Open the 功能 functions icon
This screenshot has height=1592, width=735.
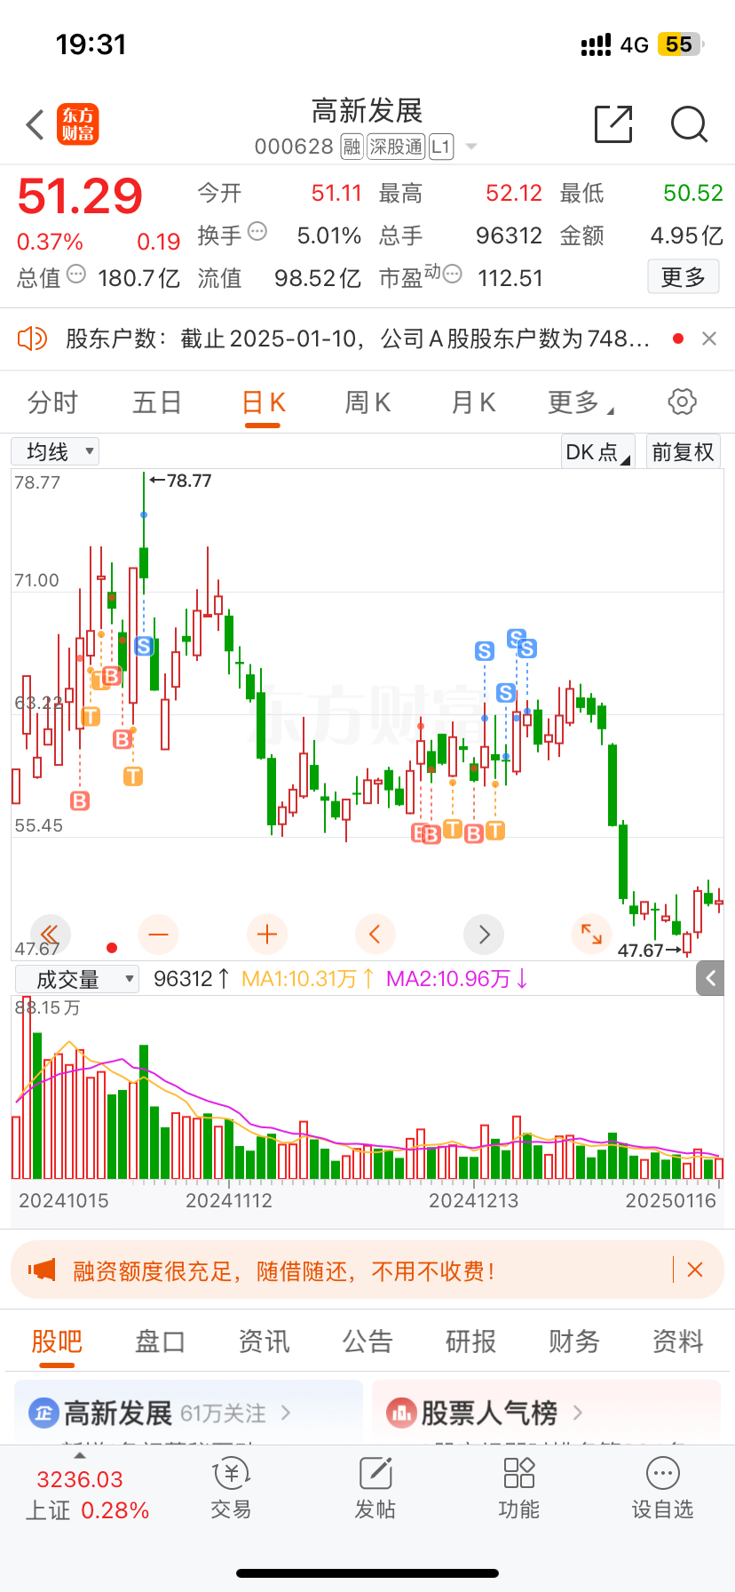coord(519,1488)
